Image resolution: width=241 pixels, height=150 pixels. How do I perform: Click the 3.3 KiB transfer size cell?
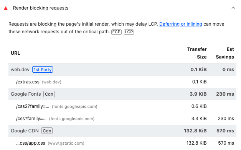199,119
